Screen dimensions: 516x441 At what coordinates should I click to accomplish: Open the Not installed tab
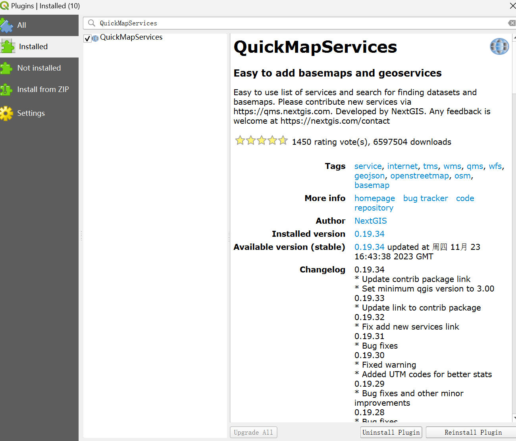click(39, 68)
